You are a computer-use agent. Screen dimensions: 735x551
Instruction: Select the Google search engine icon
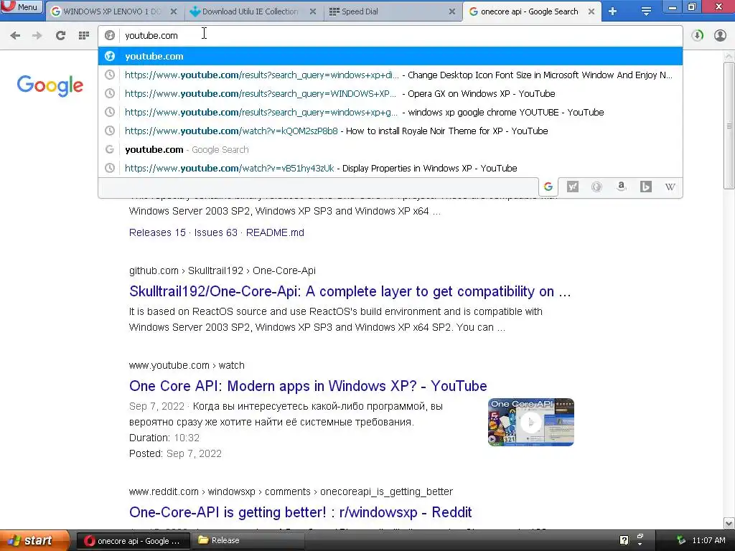click(x=548, y=187)
